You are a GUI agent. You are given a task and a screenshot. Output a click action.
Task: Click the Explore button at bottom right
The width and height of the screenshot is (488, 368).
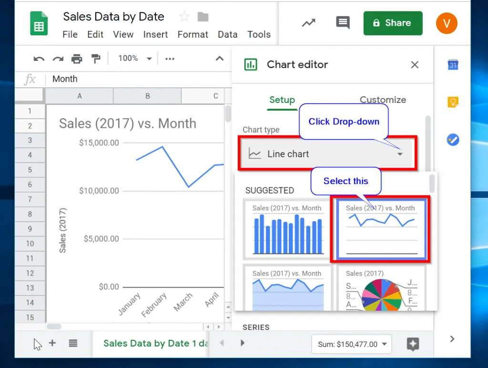[413, 344]
